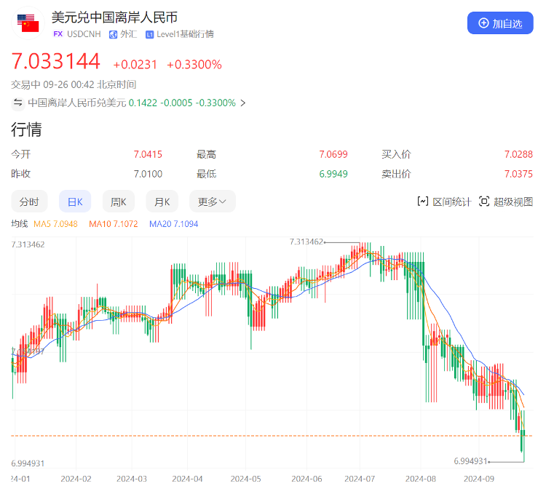Click the 最高 value 7.0699
The image size is (546, 486).
(x=333, y=154)
